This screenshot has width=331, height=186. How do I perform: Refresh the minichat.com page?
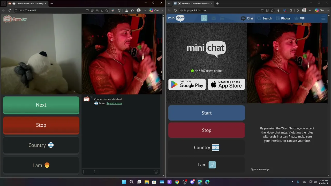(175, 10)
